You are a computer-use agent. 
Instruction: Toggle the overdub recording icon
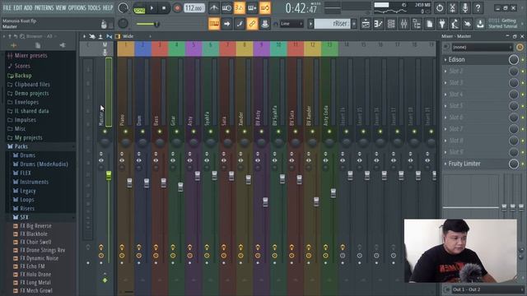click(252, 7)
